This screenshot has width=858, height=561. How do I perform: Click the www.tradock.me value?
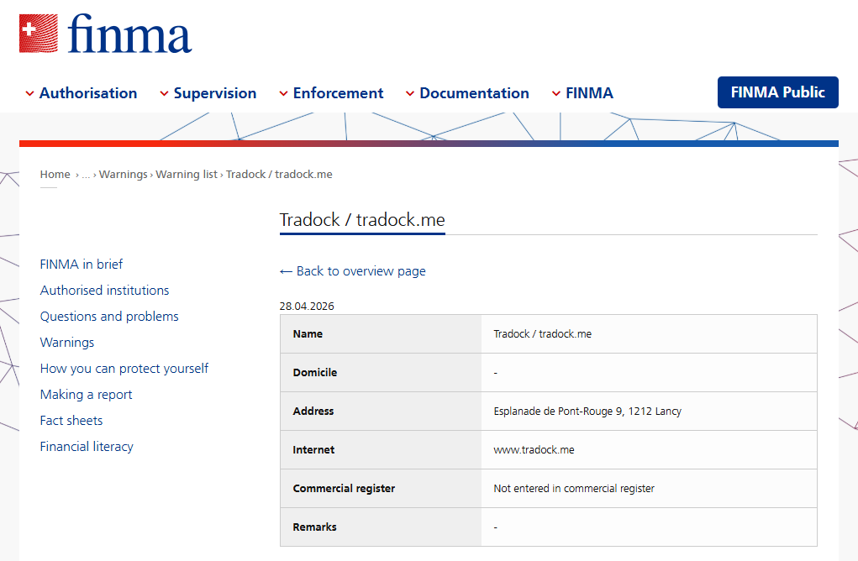[x=534, y=450]
